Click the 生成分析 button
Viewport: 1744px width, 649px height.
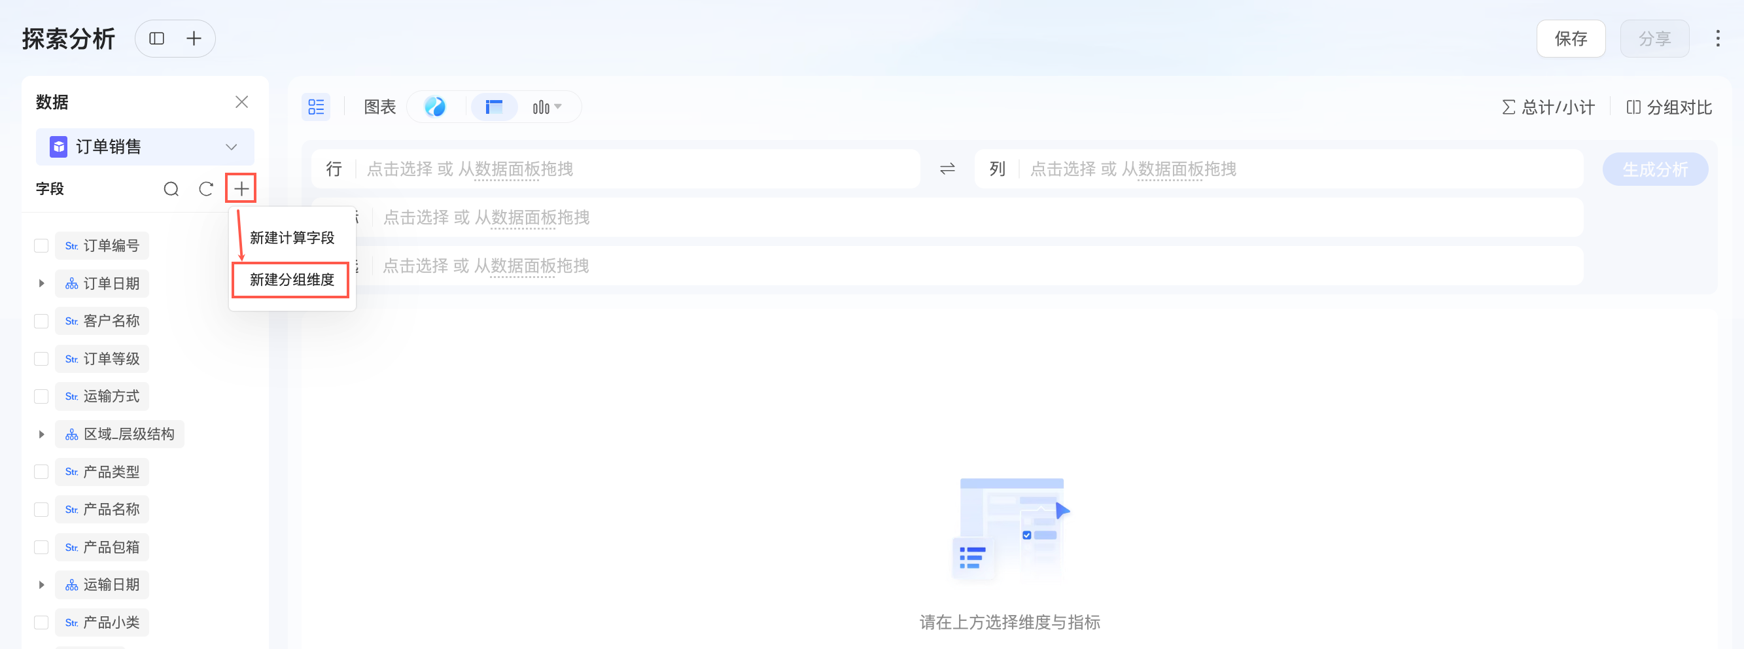click(1655, 169)
